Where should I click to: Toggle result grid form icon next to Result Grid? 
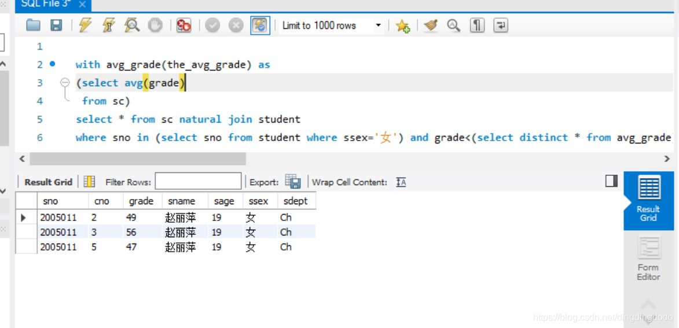89,182
